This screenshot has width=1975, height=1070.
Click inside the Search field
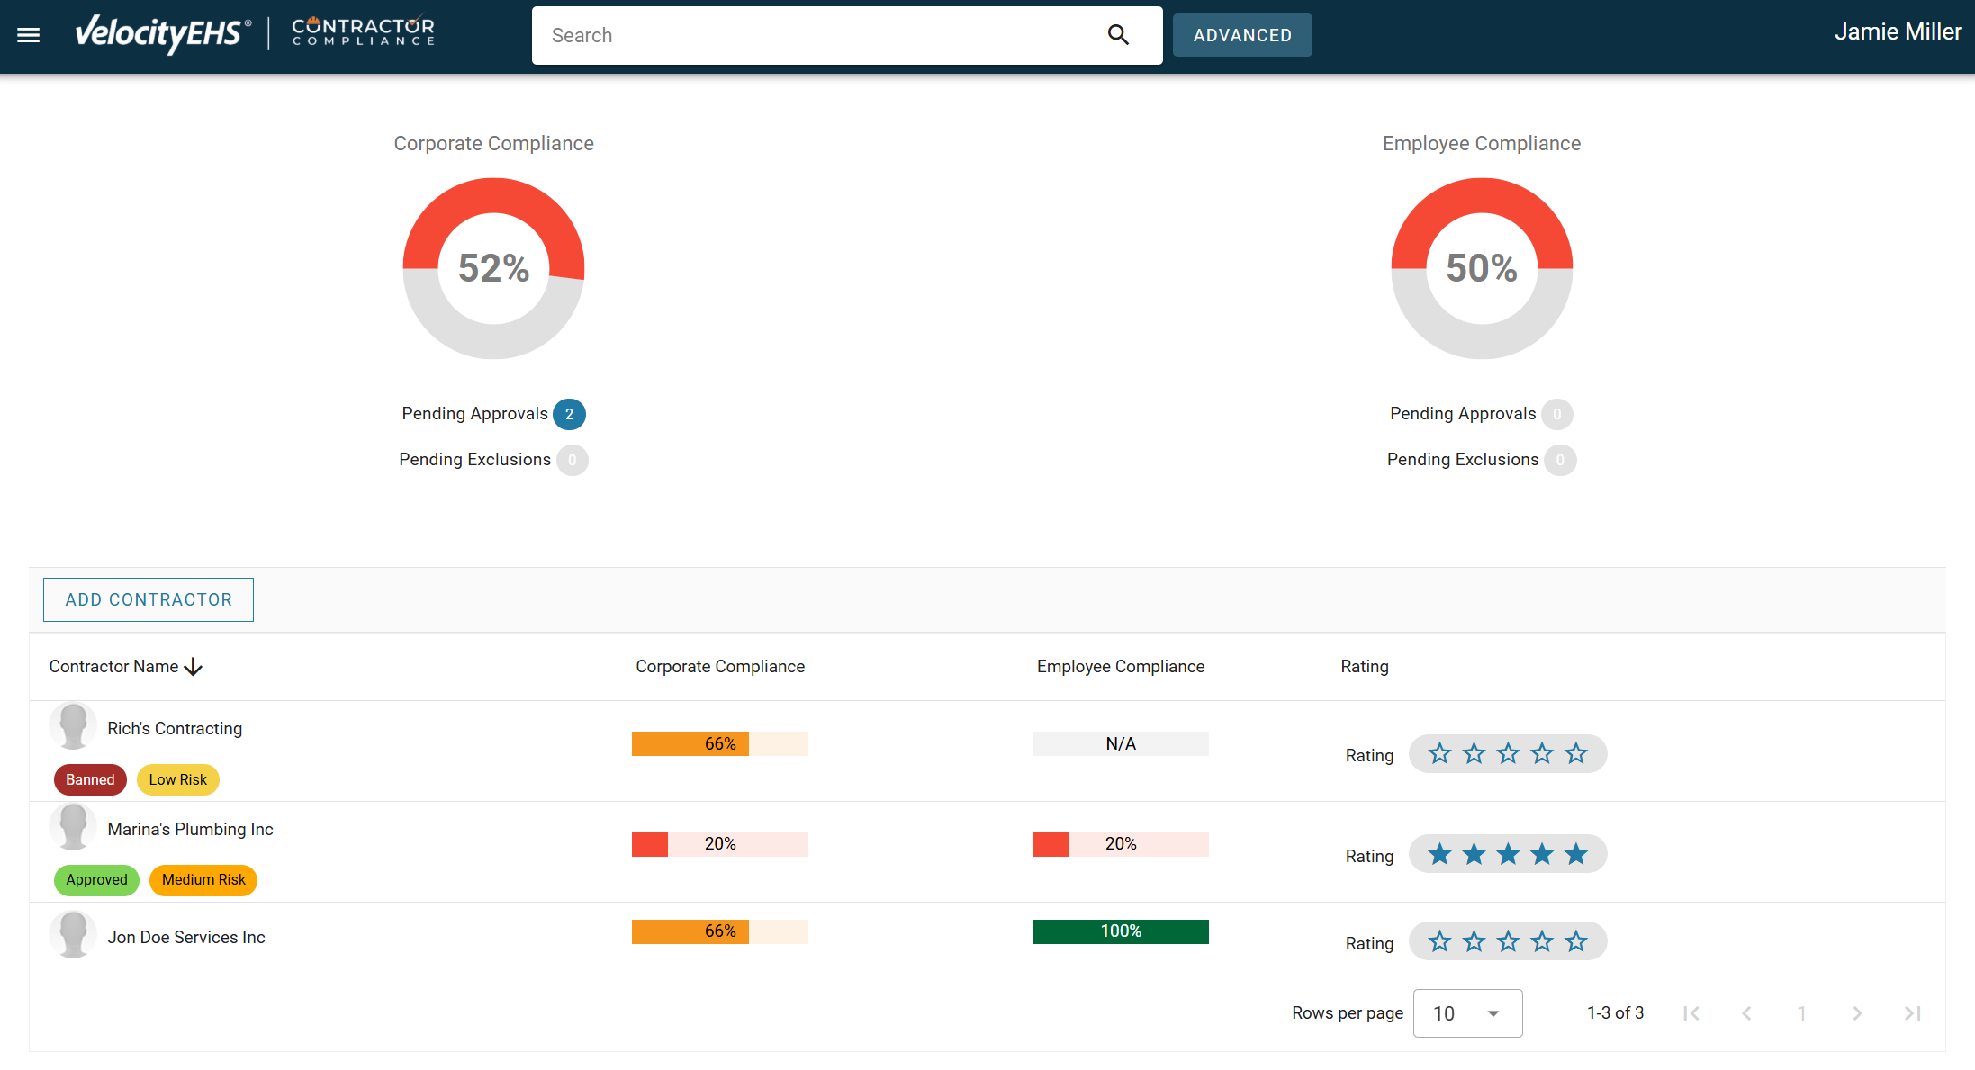[810, 35]
